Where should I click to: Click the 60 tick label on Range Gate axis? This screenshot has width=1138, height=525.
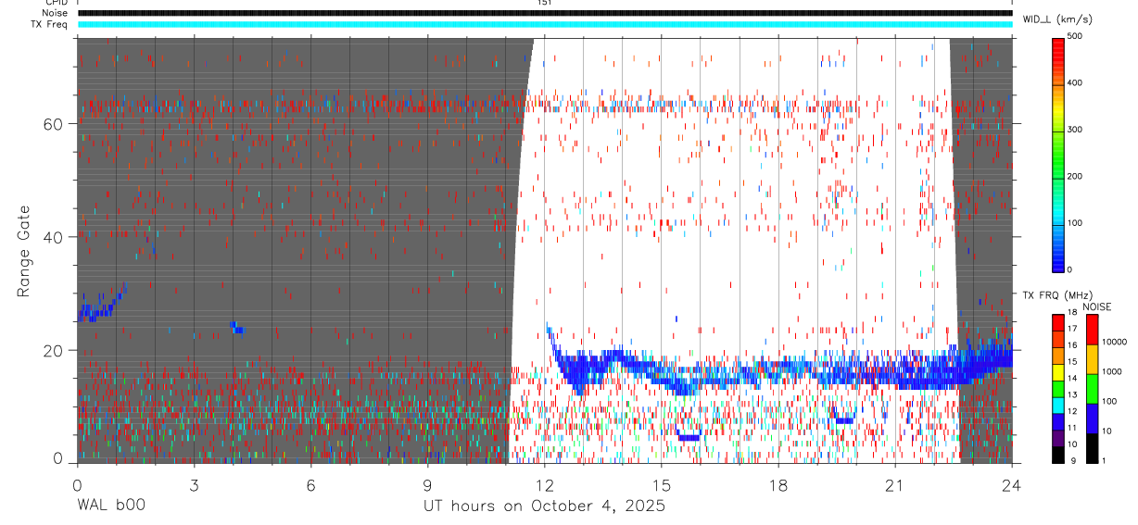coord(55,124)
